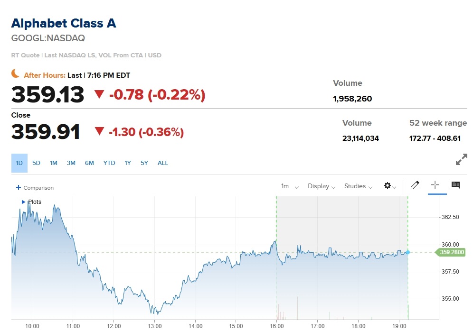Select the 5Y range tab
This screenshot has height=331, width=473.
144,163
